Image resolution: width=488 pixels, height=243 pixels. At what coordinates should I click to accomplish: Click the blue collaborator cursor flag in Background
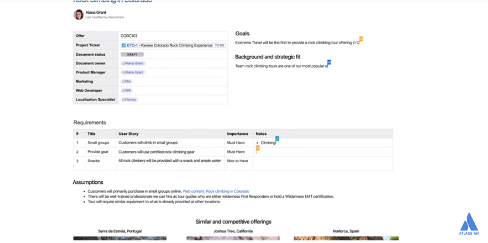click(x=329, y=62)
